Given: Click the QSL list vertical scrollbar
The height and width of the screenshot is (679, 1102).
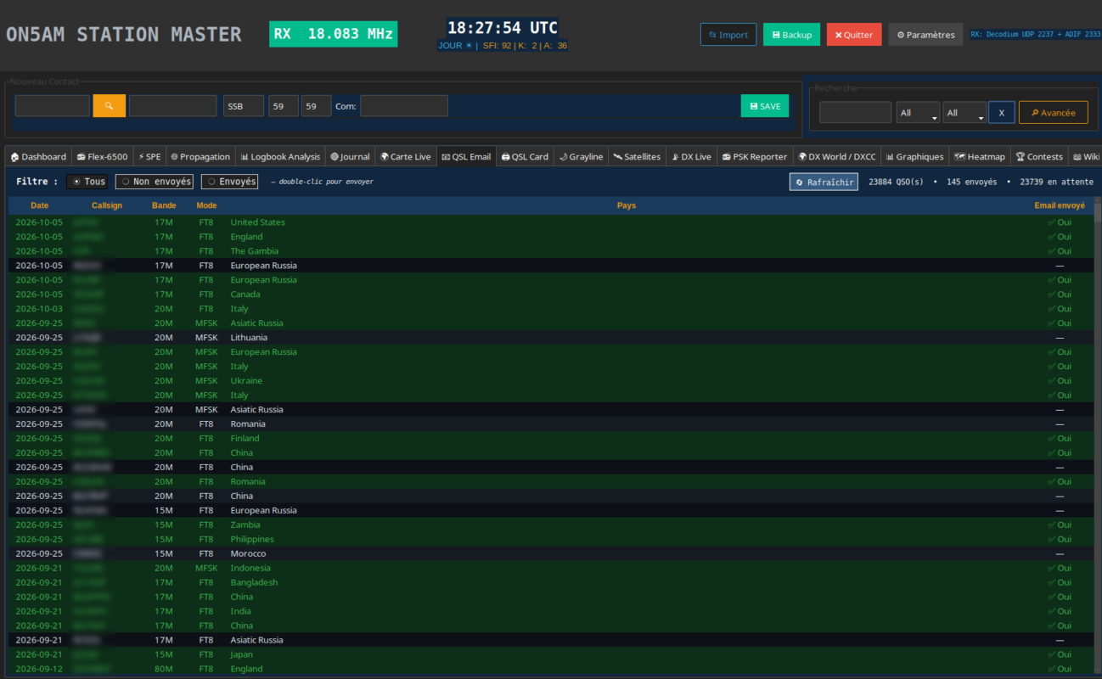Looking at the screenshot, I should pyautogui.click(x=1097, y=436).
